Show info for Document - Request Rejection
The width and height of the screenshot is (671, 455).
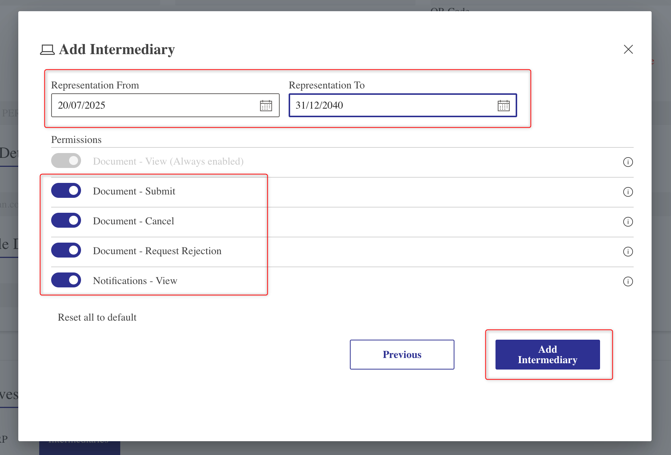[x=628, y=252]
